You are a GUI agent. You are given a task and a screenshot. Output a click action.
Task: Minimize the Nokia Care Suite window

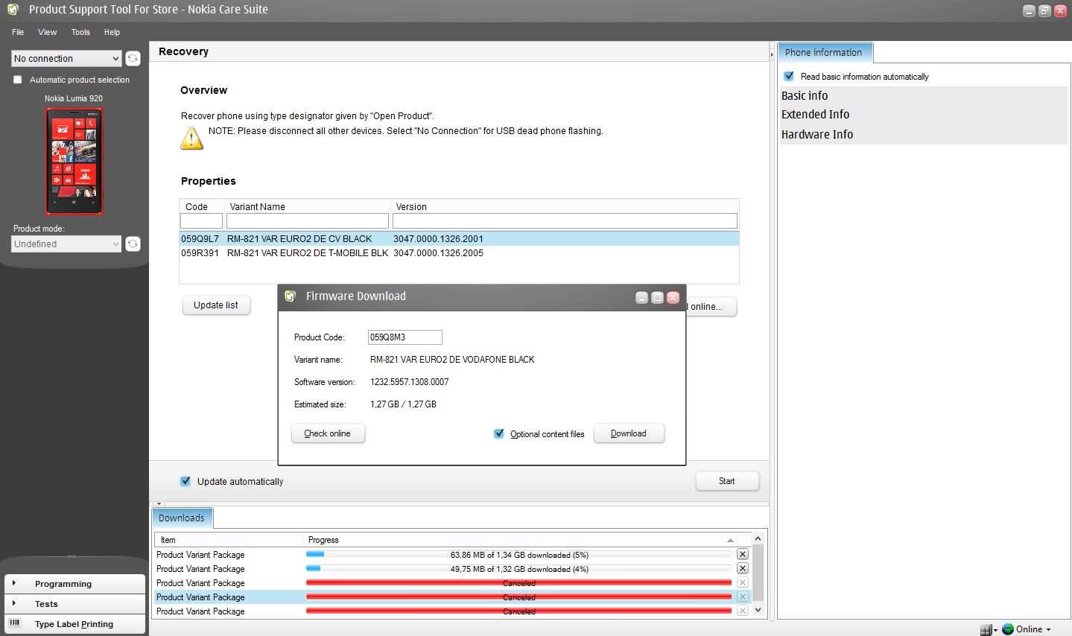pos(1029,10)
